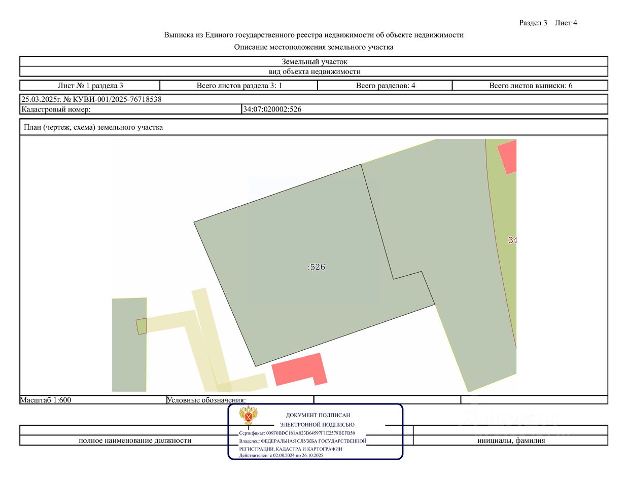Select the caption "вид объекта недвижимости"
The height and width of the screenshot is (485, 628).
(314, 71)
